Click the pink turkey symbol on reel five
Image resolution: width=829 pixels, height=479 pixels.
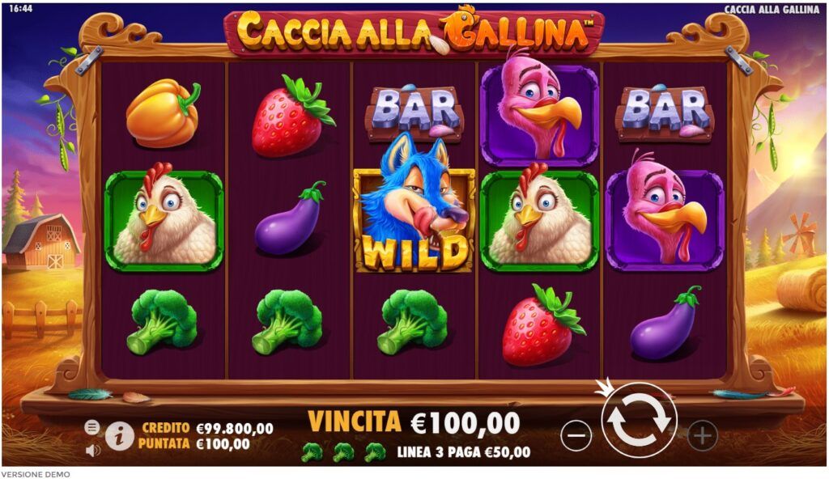click(x=665, y=212)
